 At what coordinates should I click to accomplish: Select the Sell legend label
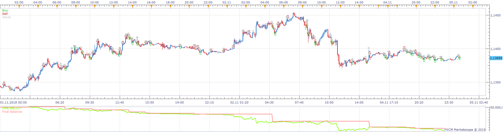coord(5,14)
